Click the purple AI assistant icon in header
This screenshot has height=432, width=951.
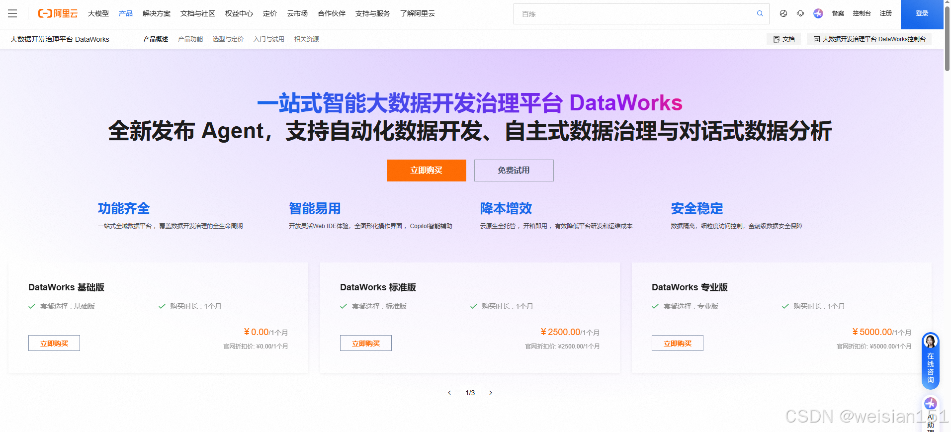(818, 13)
